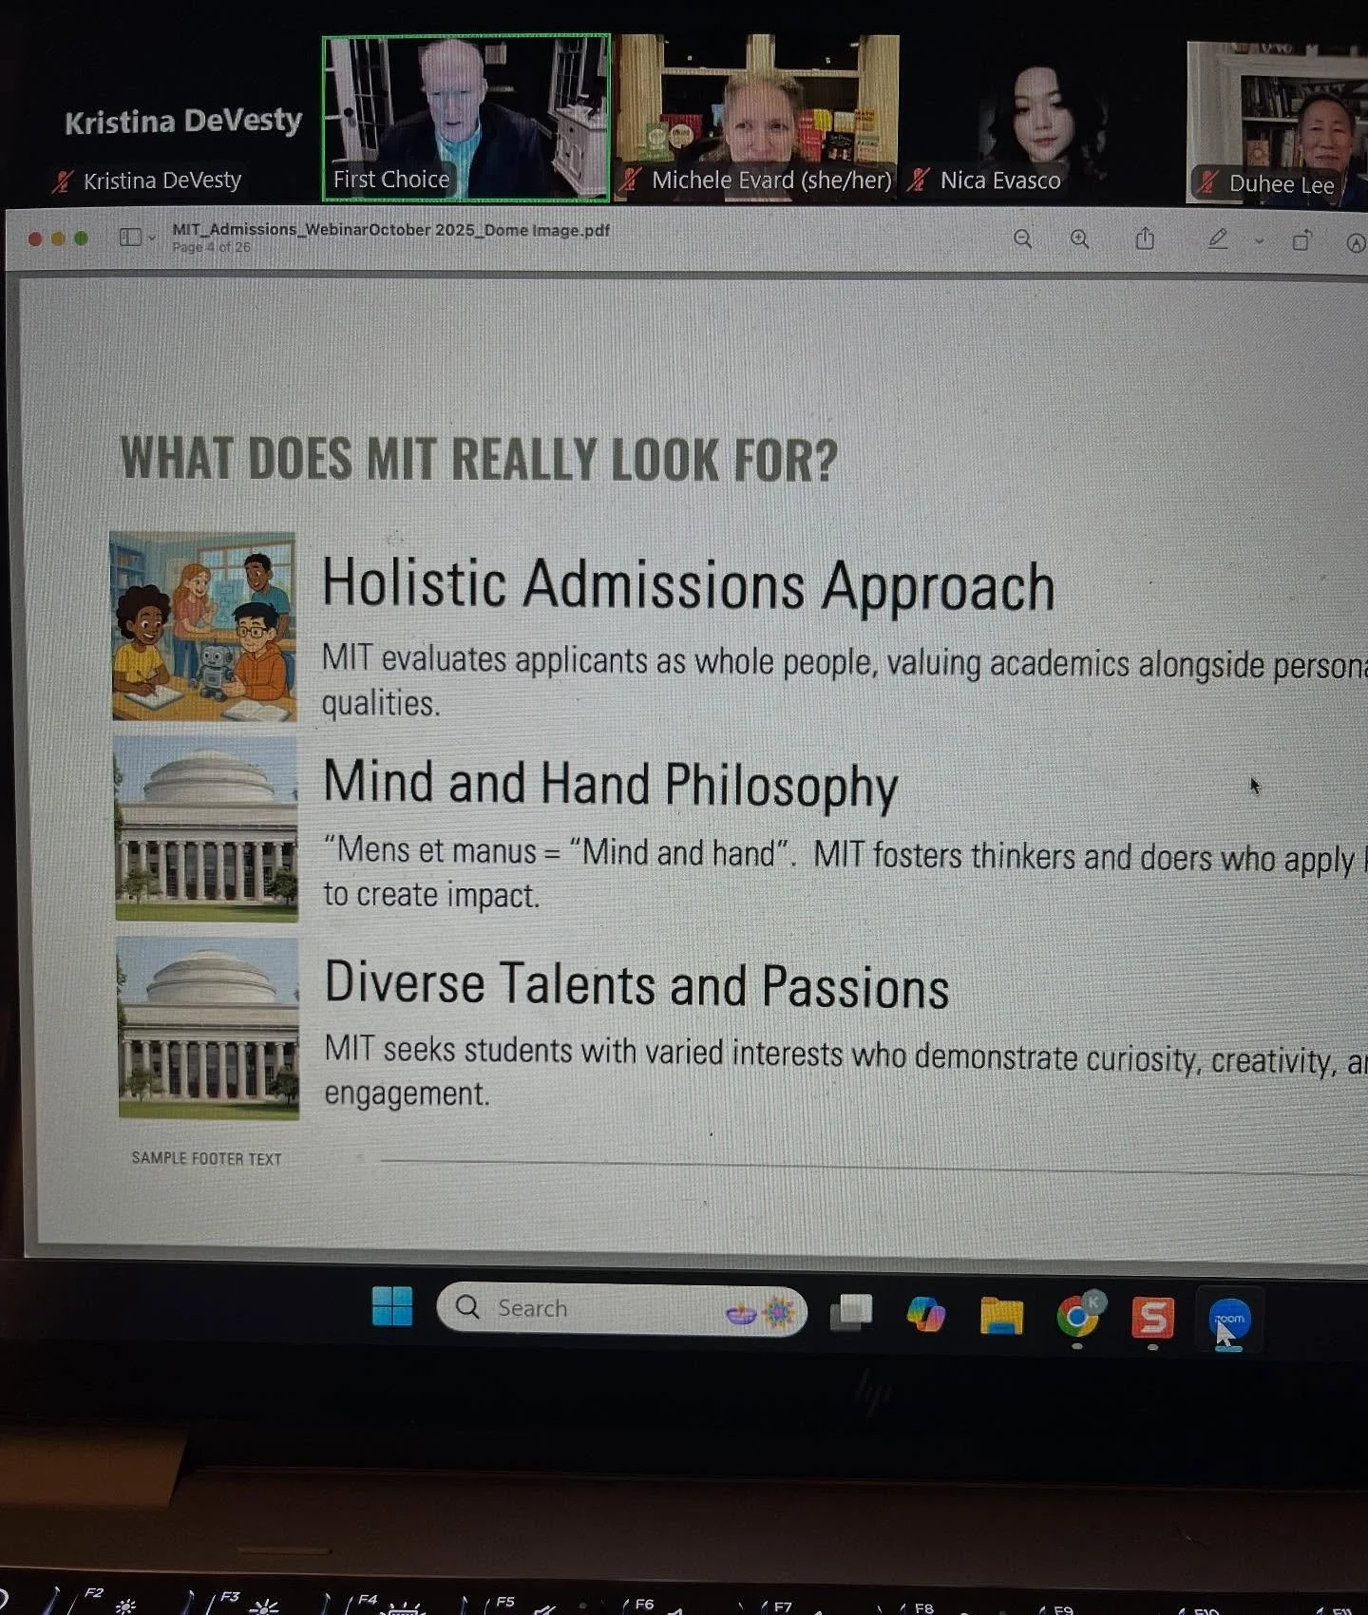Viewport: 1368px width, 1615px height.
Task: Click the 'Mens et manus' description text
Action: [x=845, y=873]
